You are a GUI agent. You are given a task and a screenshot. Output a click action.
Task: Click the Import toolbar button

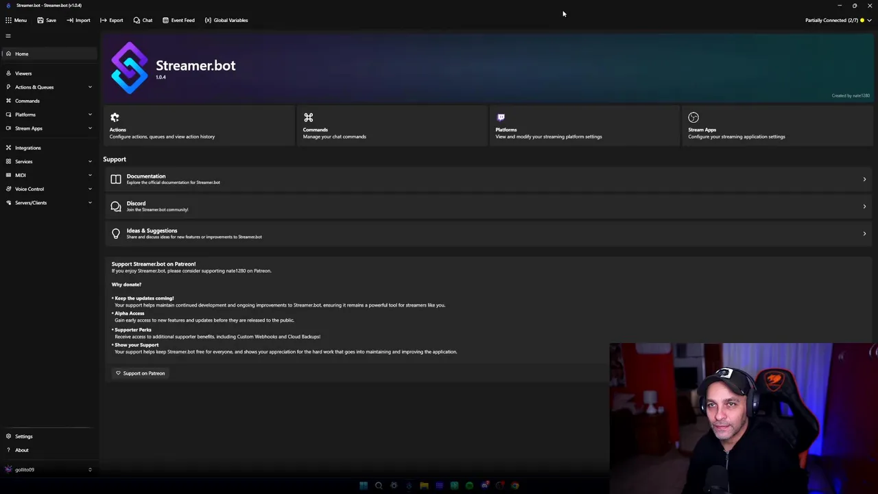[x=78, y=20]
